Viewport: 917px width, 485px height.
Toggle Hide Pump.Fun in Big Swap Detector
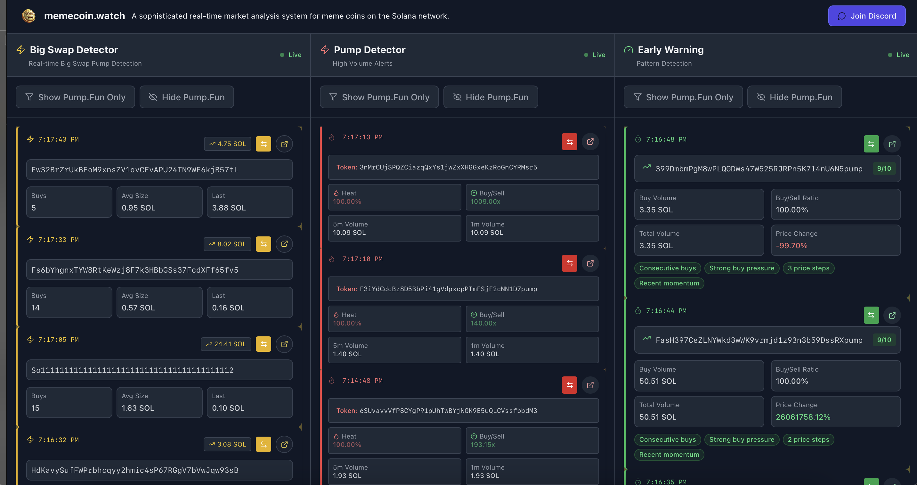[x=187, y=97]
